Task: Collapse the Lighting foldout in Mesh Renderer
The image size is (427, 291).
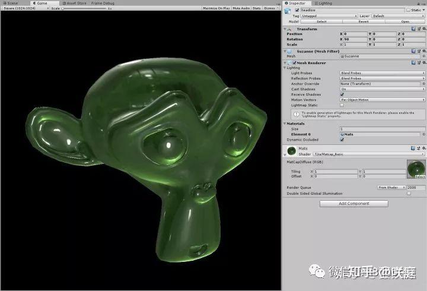Action: pos(285,68)
